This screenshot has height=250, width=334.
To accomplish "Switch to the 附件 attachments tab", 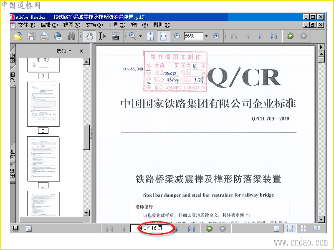I will pyautogui.click(x=13, y=154).
